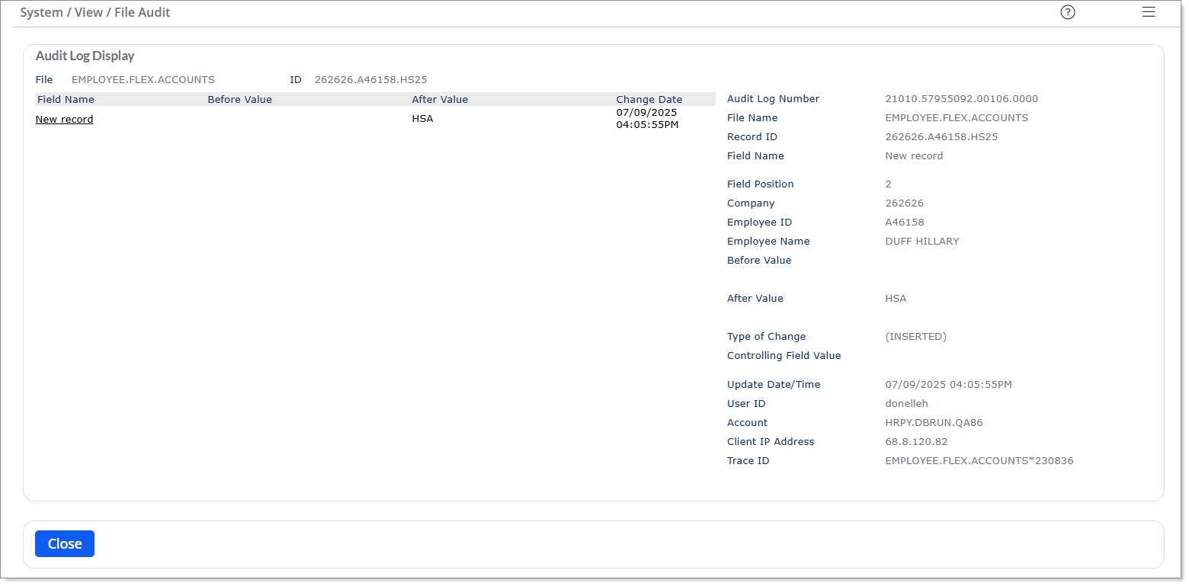Image resolution: width=1189 pixels, height=586 pixels.
Task: Click the System / View / File Audit breadcrumb
Action: (x=95, y=12)
